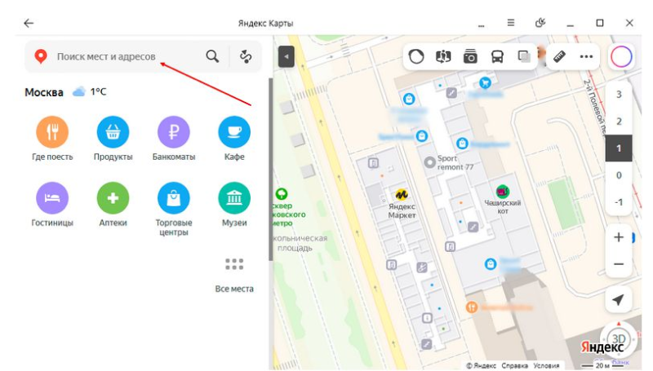Switch to floor 3
This screenshot has width=653, height=371.
[619, 95]
